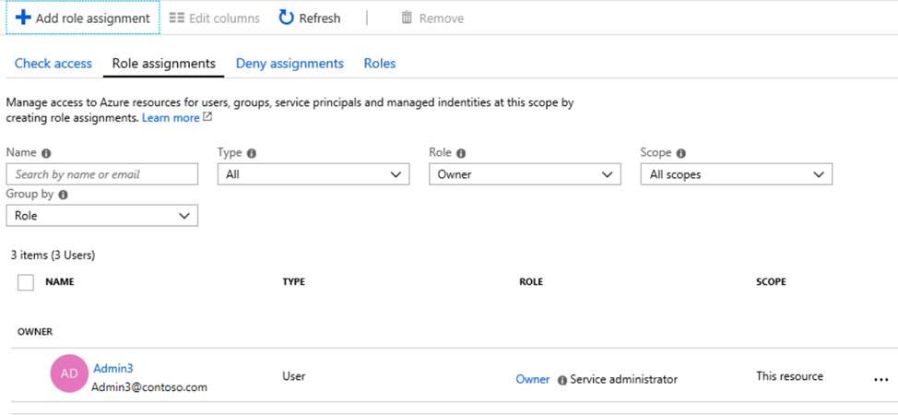This screenshot has height=415, width=898.
Task: Click the Add role assignment plus icon
Action: [x=23, y=18]
